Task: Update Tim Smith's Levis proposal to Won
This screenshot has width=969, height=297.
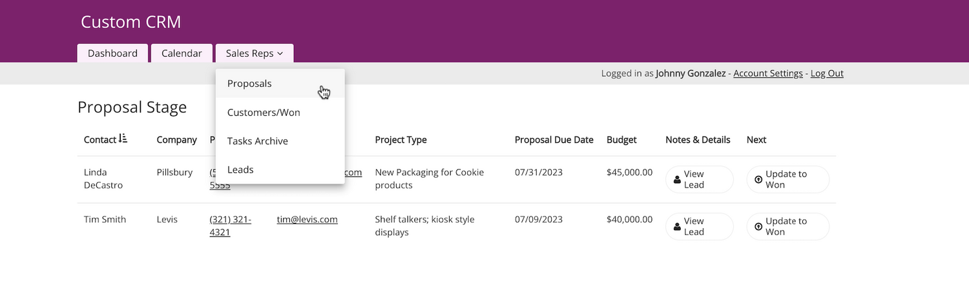Action: (787, 227)
